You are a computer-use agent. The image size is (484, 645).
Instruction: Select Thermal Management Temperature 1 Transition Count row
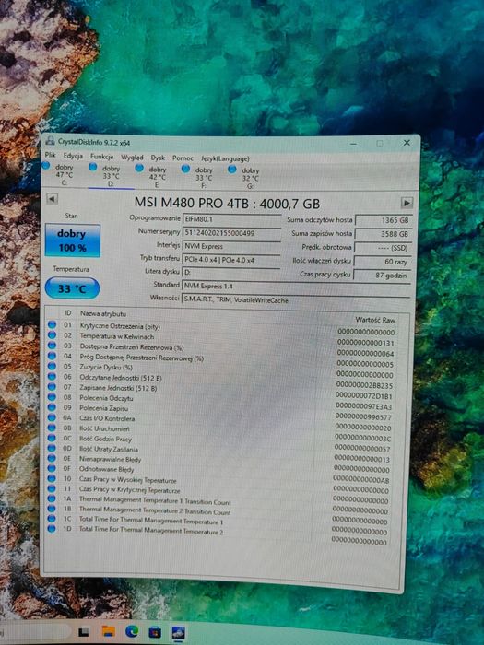218,500
